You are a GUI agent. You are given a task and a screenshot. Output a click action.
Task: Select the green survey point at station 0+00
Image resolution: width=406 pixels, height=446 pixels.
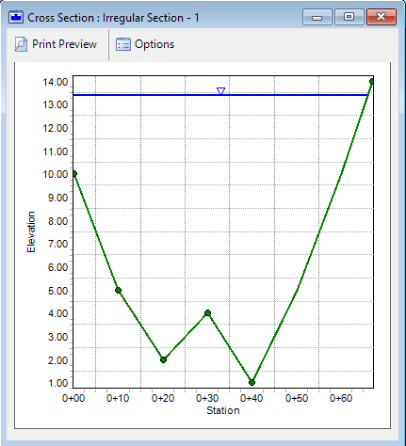[74, 174]
